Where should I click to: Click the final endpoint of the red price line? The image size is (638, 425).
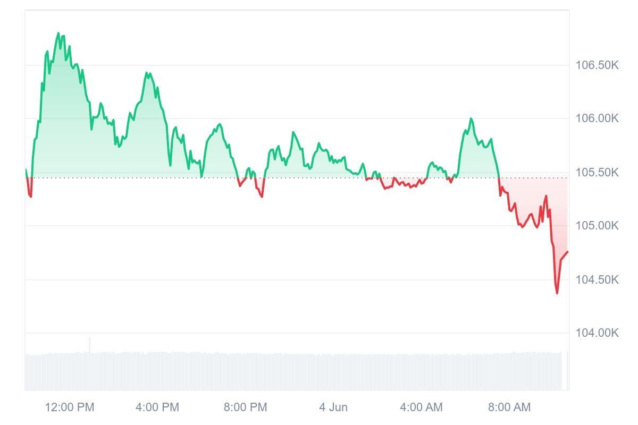(x=567, y=252)
